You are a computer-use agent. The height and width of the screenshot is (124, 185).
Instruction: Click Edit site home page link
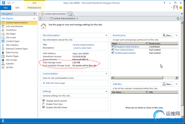(55, 83)
